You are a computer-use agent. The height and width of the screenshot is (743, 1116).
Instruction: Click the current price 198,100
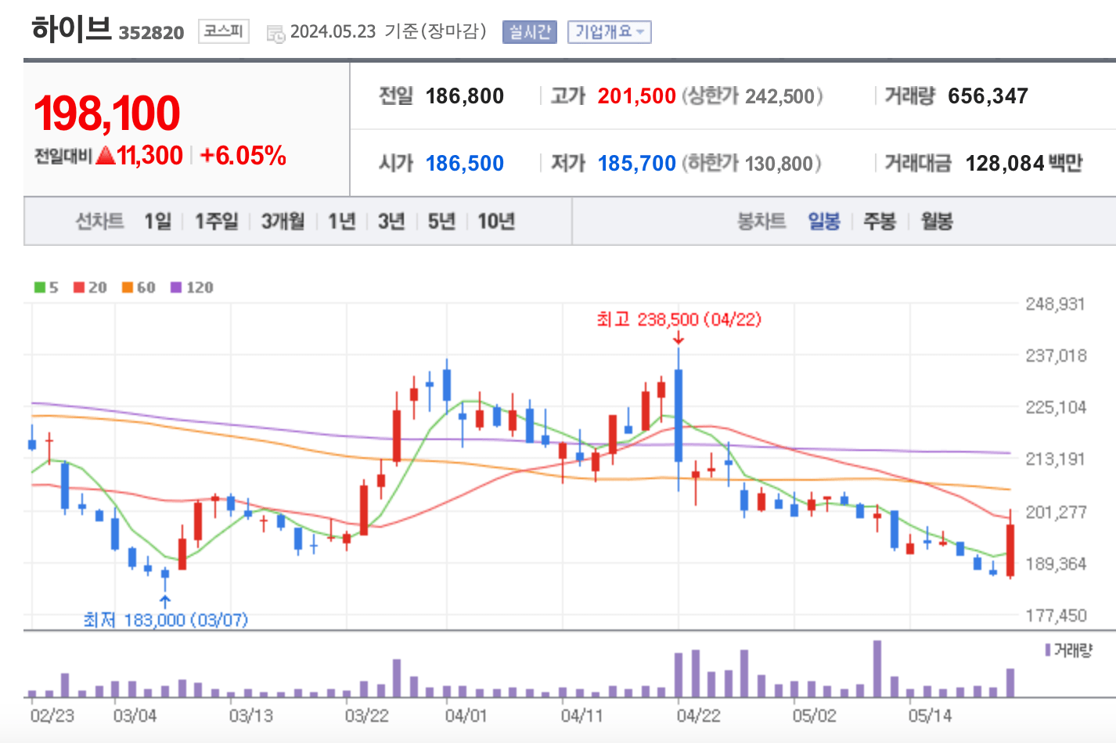[107, 113]
